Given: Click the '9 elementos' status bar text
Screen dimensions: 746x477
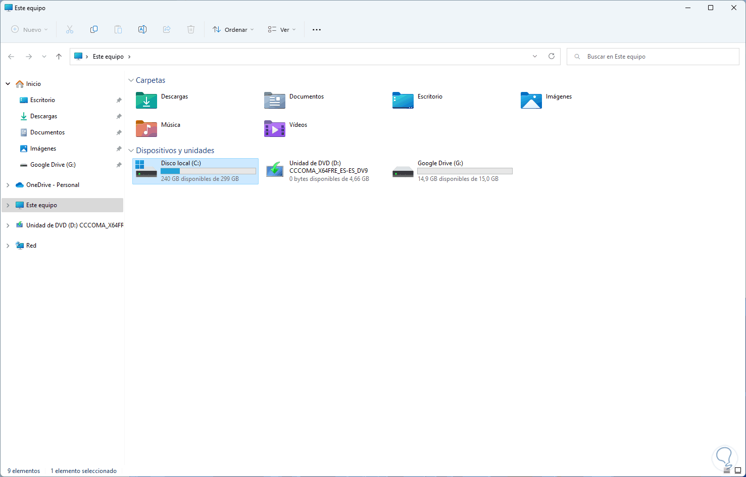Looking at the screenshot, I should 24,471.
